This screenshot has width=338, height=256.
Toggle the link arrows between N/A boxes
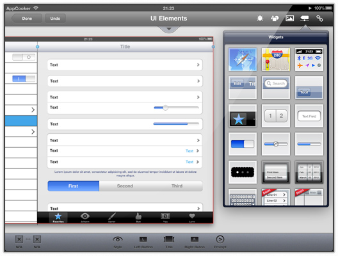tap(28, 239)
